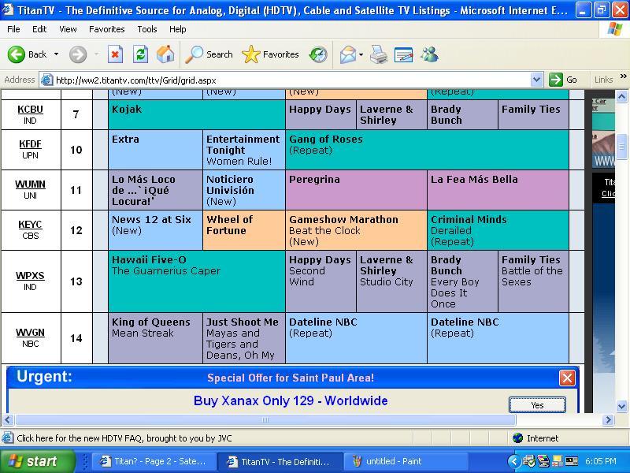Select Wheel of Fortune listing
This screenshot has width=630, height=473.
[x=244, y=230]
